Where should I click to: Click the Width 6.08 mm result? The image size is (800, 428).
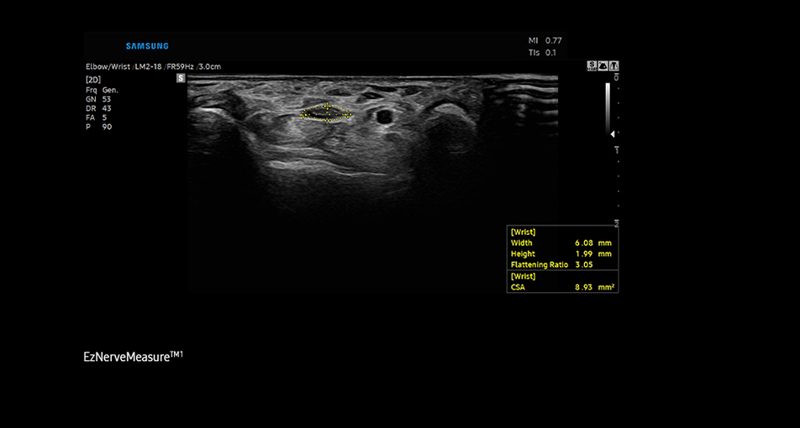561,243
